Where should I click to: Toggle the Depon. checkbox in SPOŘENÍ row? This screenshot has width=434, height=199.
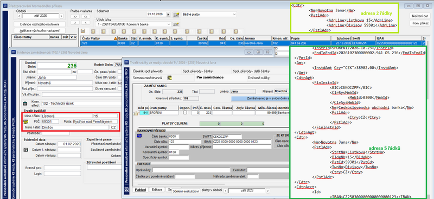(185, 113)
